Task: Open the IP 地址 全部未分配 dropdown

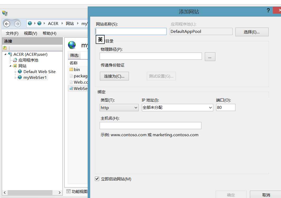Action: click(x=177, y=108)
